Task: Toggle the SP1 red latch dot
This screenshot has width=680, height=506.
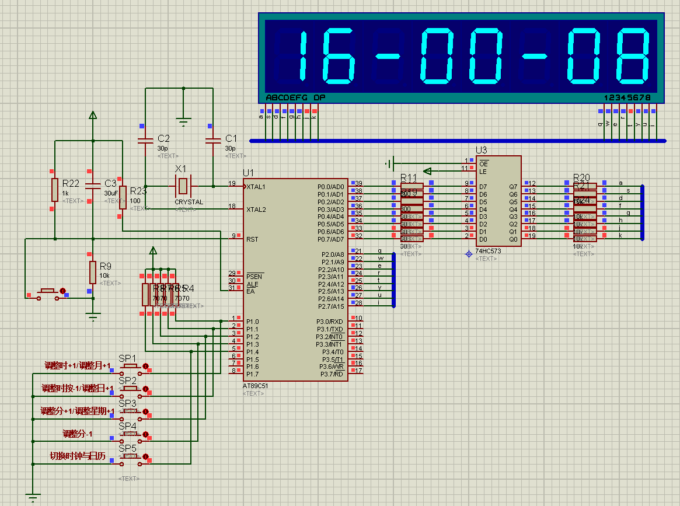Action: pyautogui.click(x=146, y=367)
